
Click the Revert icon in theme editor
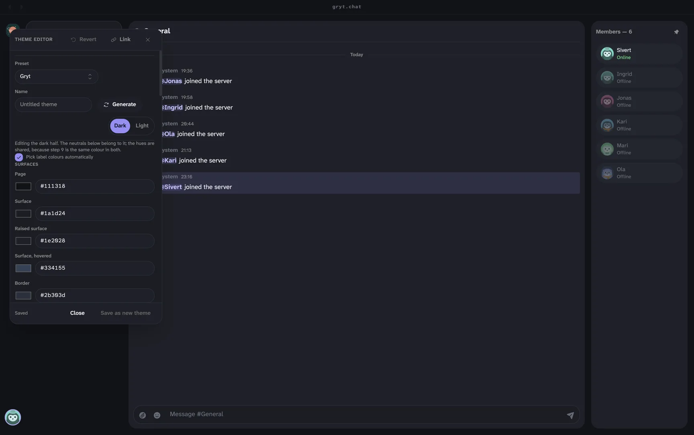tap(73, 39)
